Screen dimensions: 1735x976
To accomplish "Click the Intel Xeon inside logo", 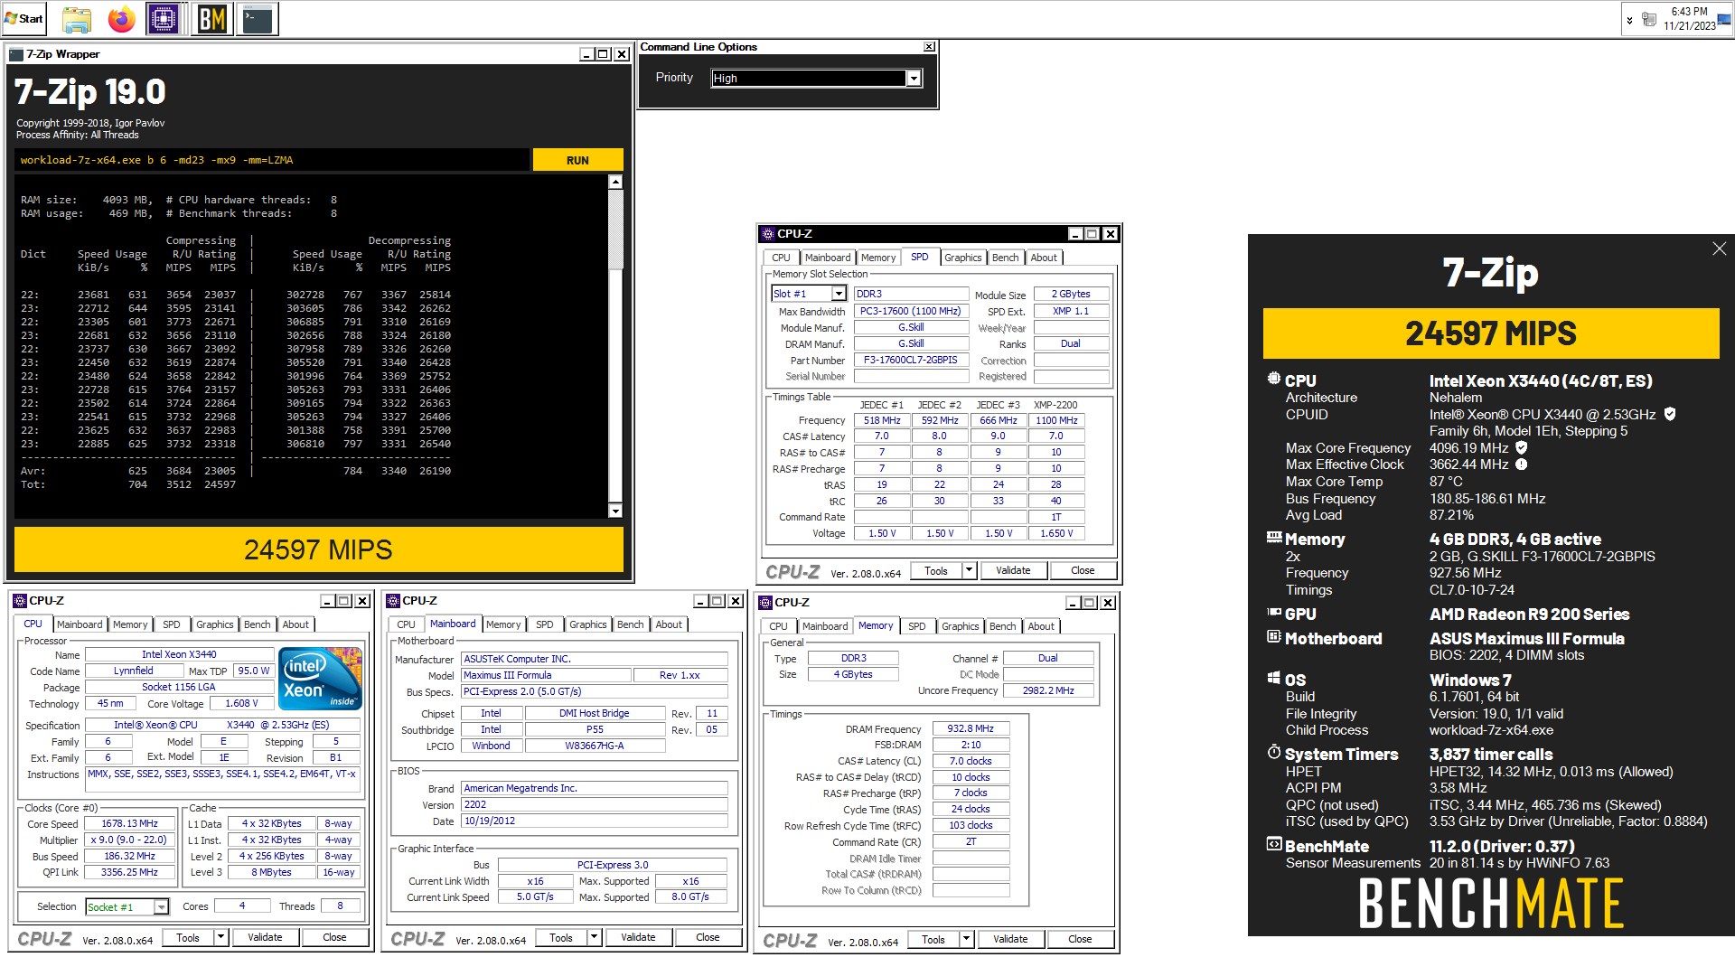I will pyautogui.click(x=321, y=678).
